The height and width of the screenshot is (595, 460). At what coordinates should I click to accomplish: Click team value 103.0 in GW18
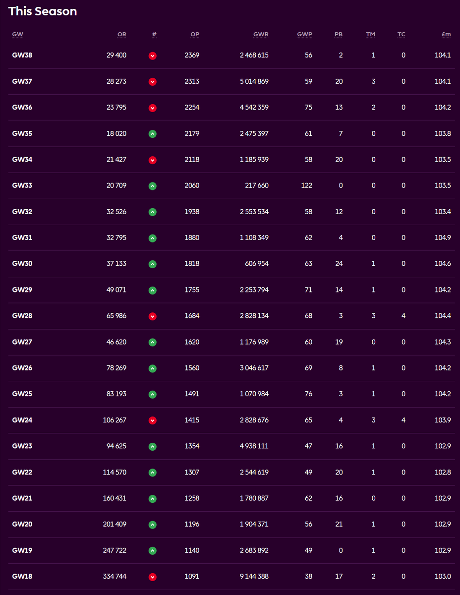pyautogui.click(x=443, y=577)
